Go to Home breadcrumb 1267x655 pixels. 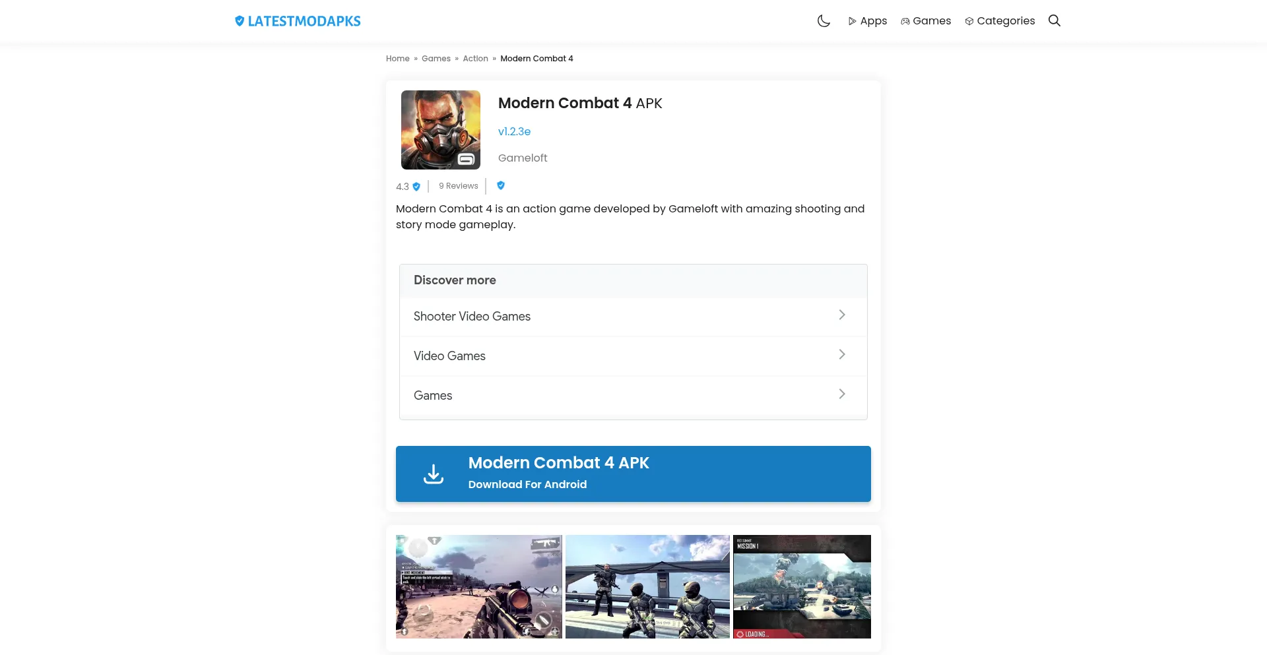398,59
